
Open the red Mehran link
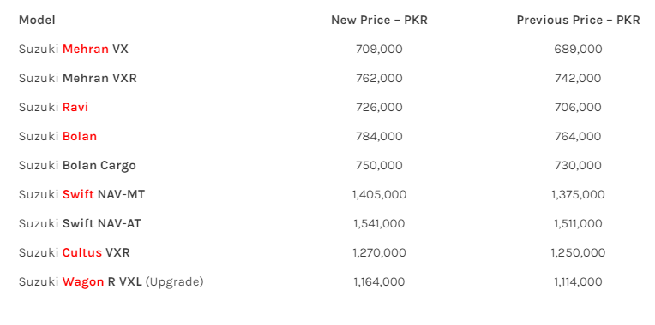pyautogui.click(x=85, y=49)
